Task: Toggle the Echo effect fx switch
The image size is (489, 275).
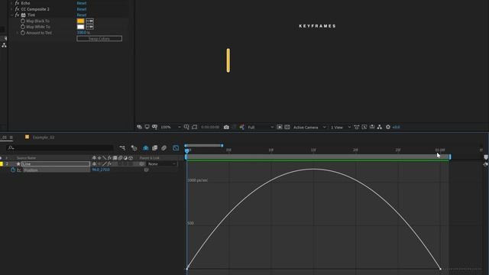Action: point(17,3)
